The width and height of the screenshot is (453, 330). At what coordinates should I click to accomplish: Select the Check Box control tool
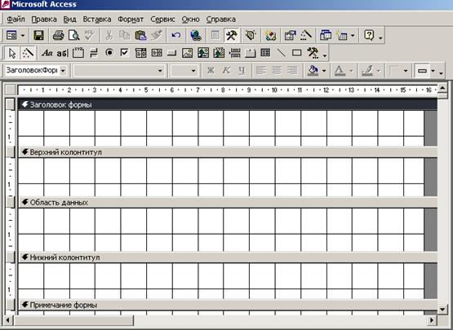(125, 53)
